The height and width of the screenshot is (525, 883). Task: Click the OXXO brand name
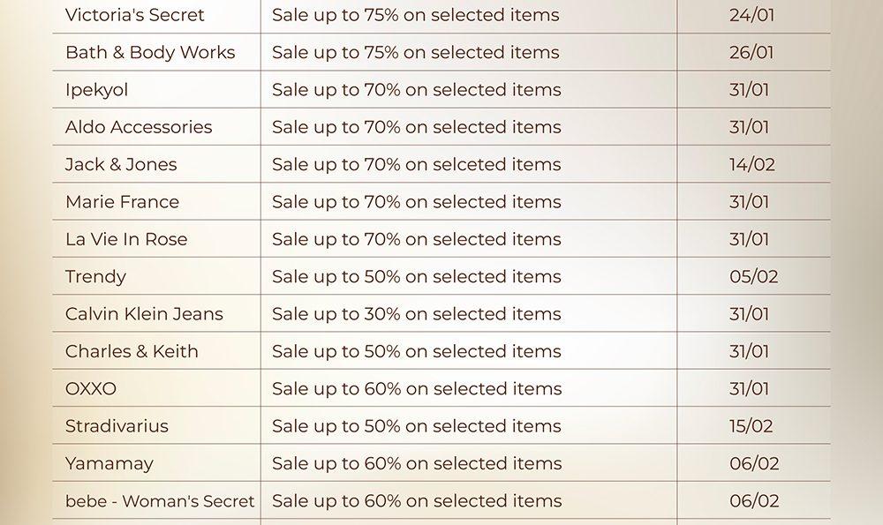(91, 389)
